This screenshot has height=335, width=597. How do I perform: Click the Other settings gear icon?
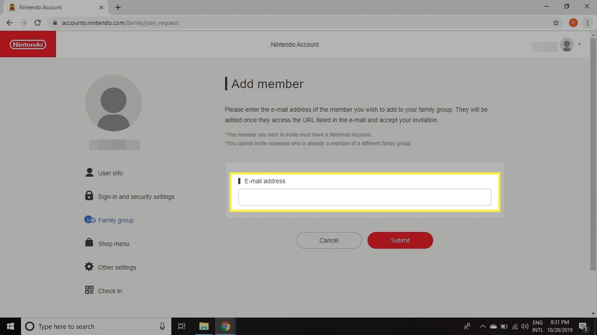click(x=89, y=266)
